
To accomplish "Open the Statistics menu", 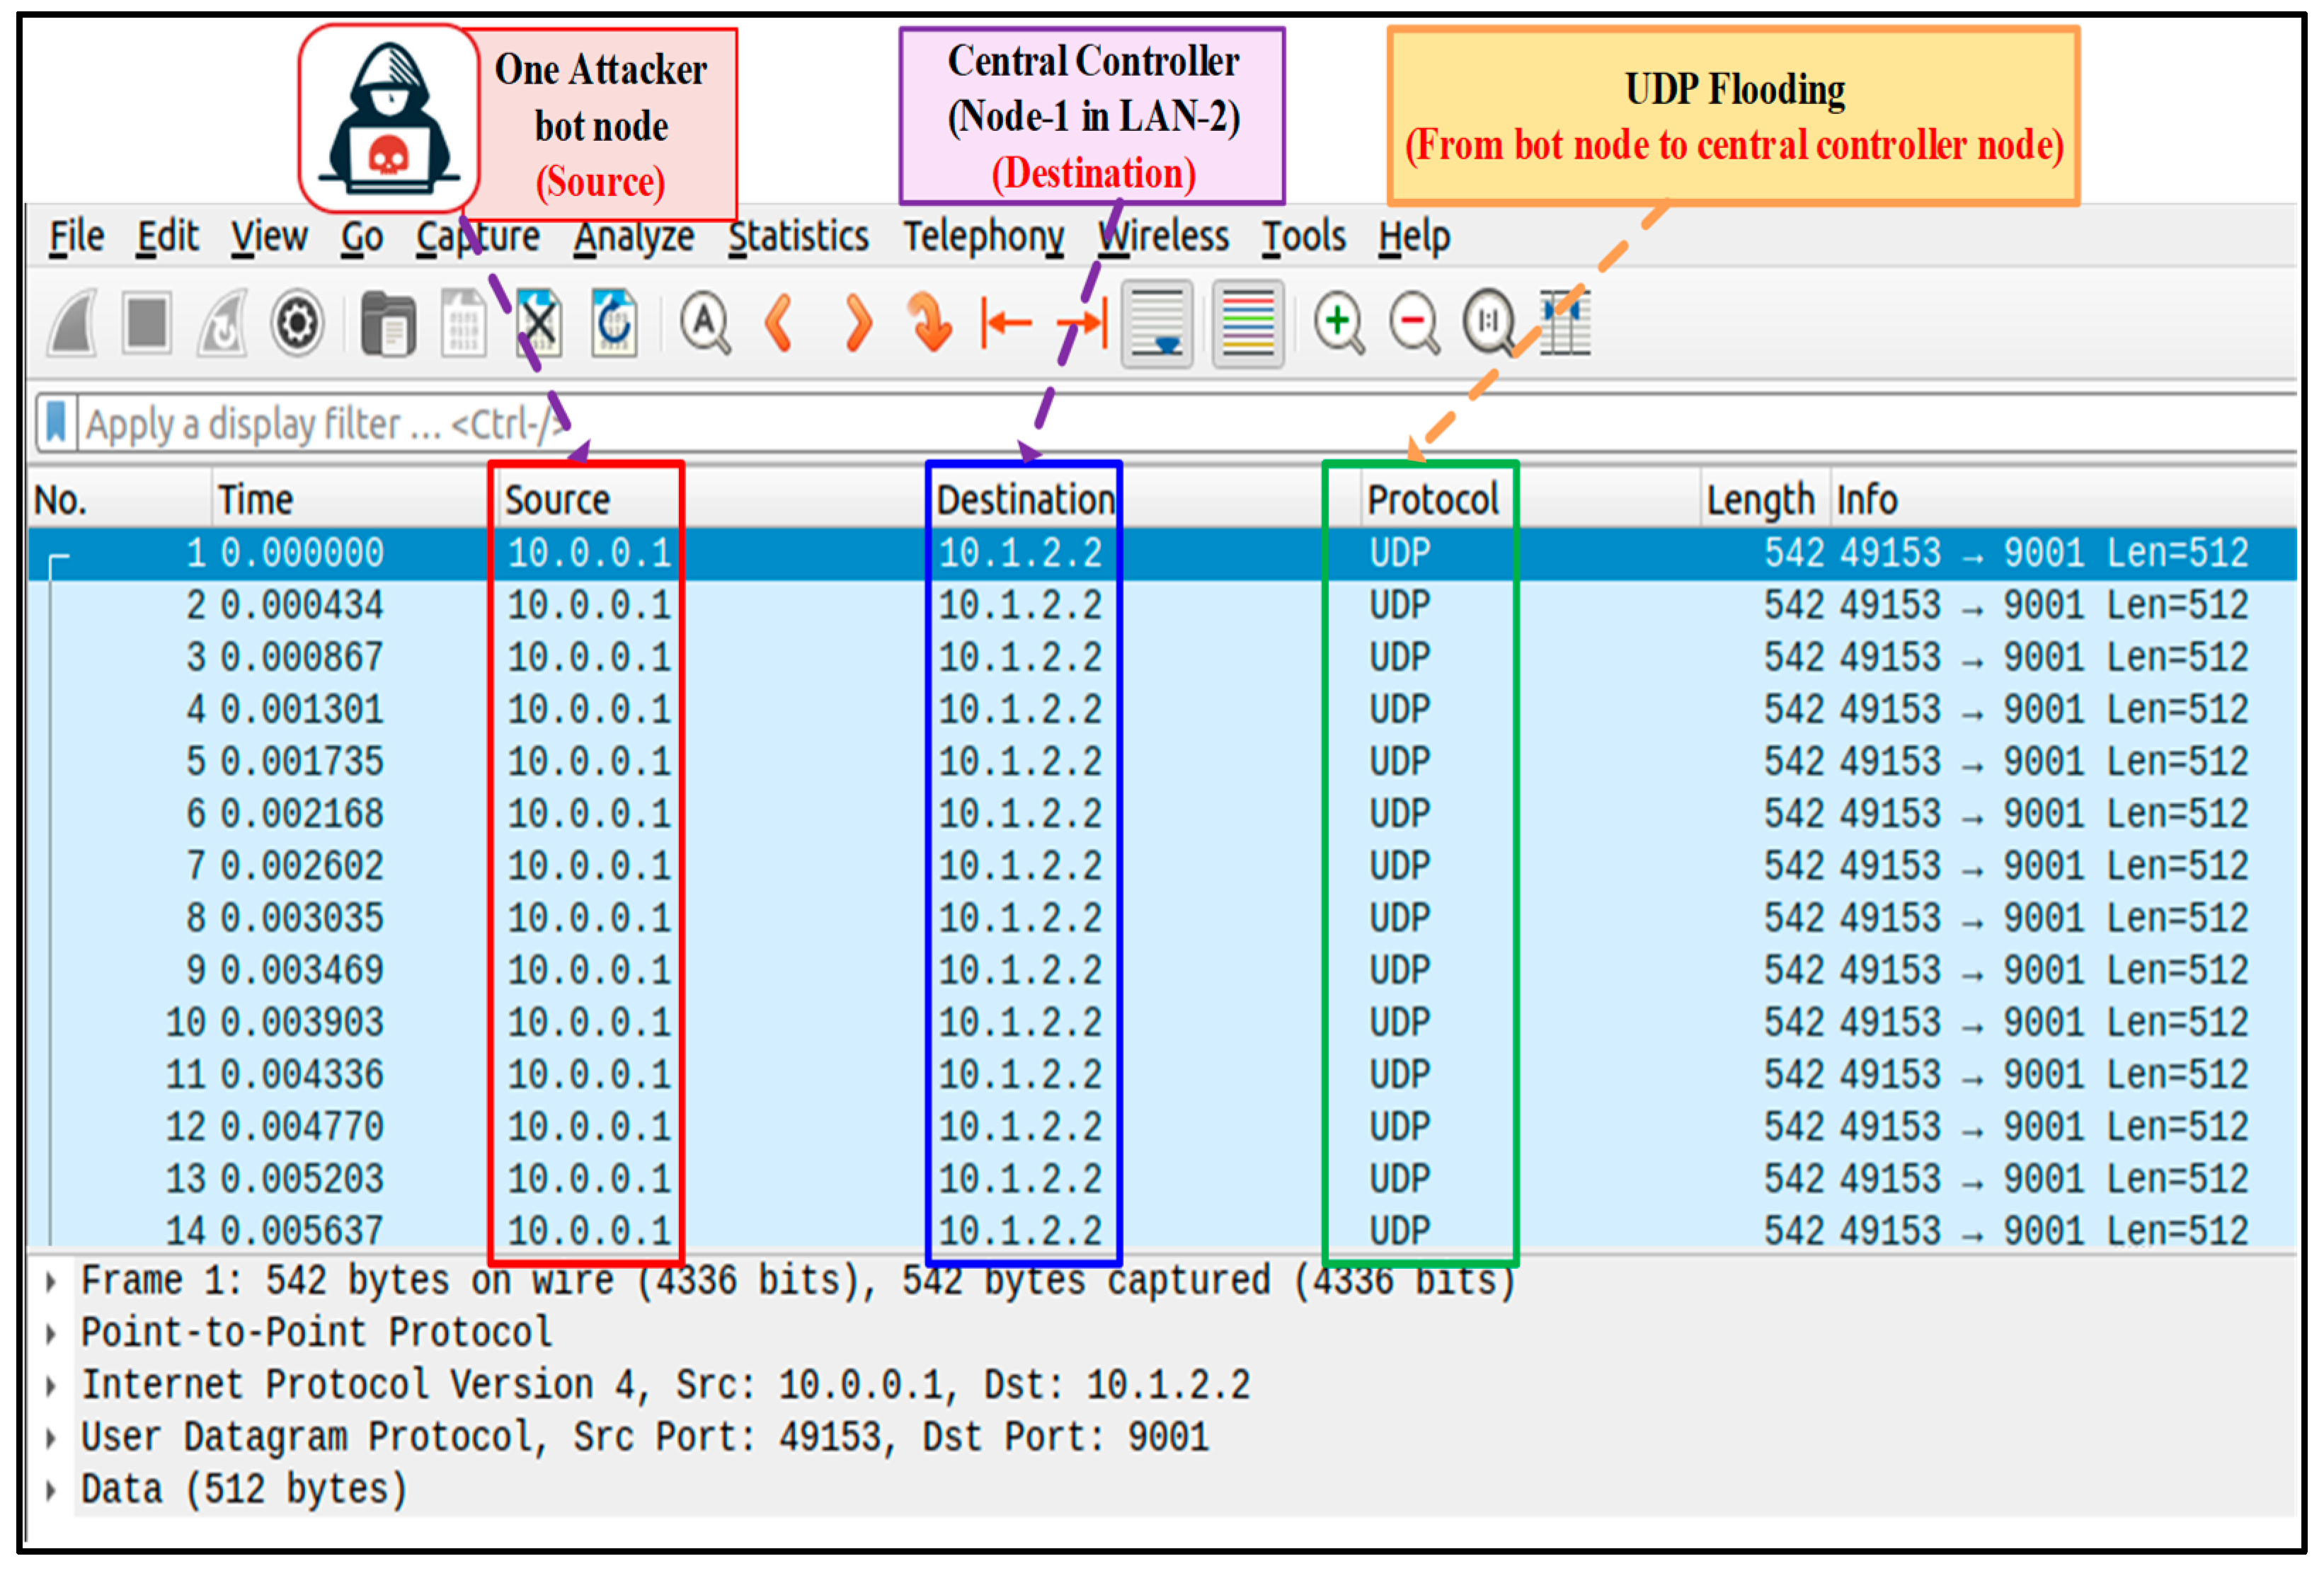I will [x=798, y=237].
